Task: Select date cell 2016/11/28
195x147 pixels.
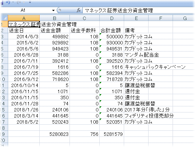Action: pyautogui.click(x=24, y=104)
